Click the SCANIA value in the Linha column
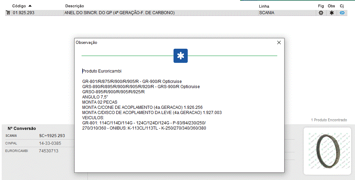This screenshot has height=180, width=355. [267, 13]
